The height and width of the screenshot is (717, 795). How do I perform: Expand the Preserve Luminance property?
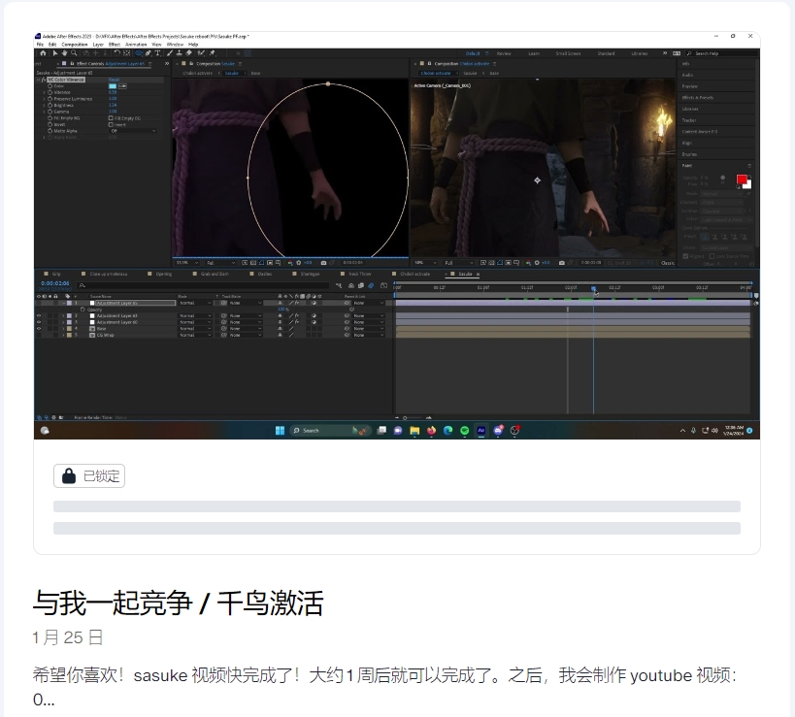pyautogui.click(x=44, y=99)
